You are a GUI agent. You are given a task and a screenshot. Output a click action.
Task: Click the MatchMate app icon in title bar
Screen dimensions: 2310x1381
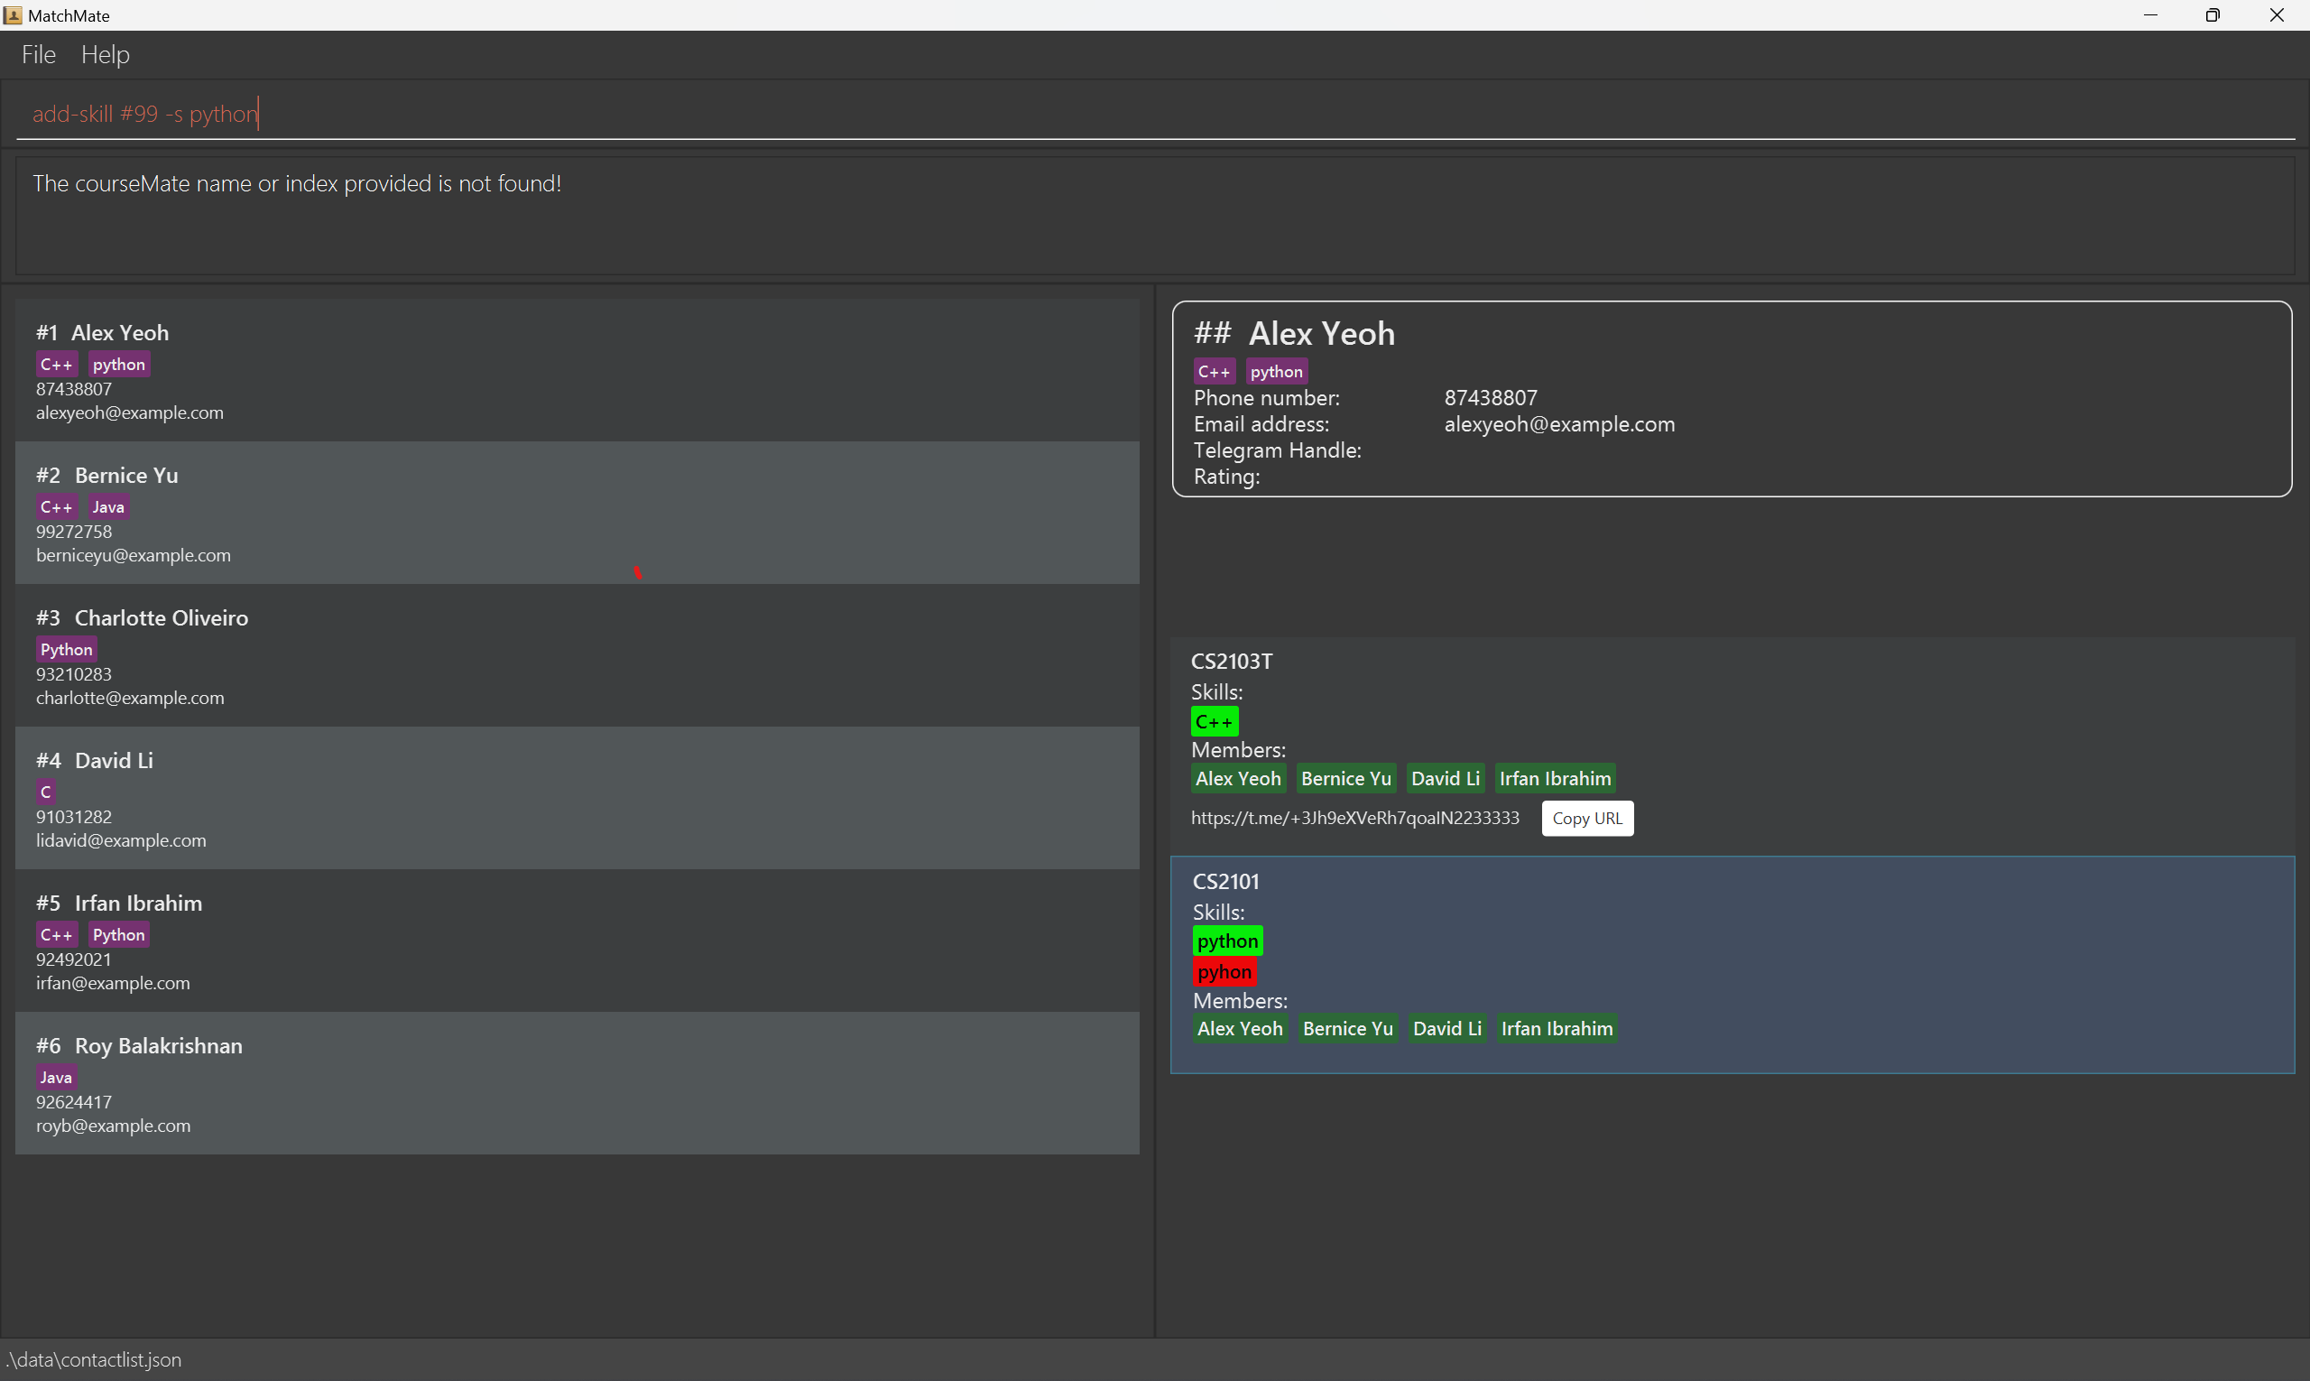(13, 14)
